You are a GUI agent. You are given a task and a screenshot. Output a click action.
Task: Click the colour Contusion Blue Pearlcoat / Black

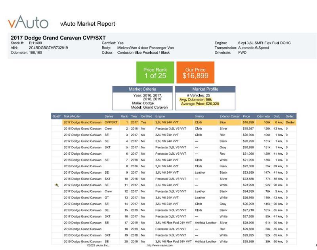[143, 53]
